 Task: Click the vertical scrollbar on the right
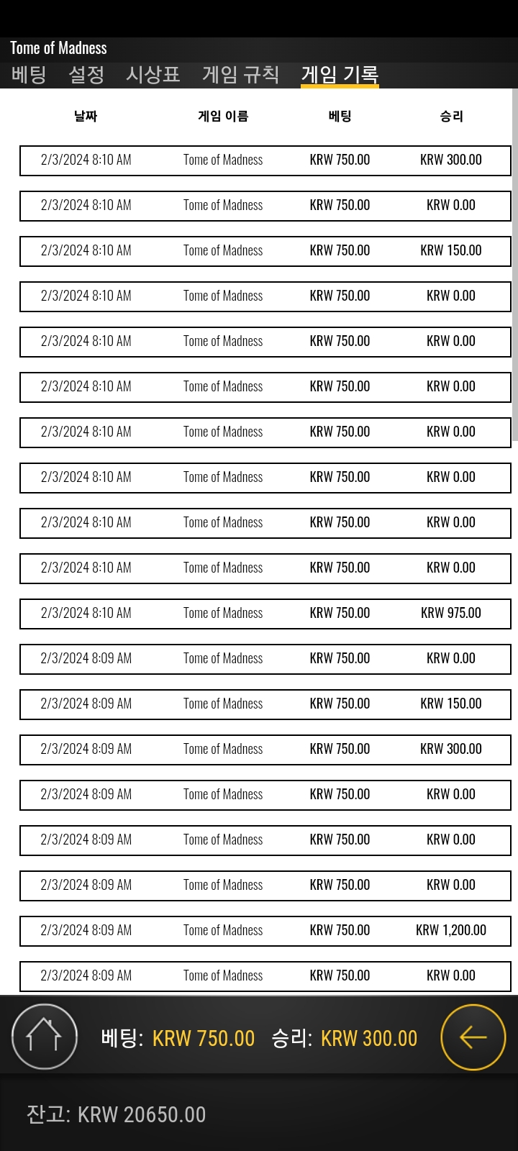tap(514, 265)
